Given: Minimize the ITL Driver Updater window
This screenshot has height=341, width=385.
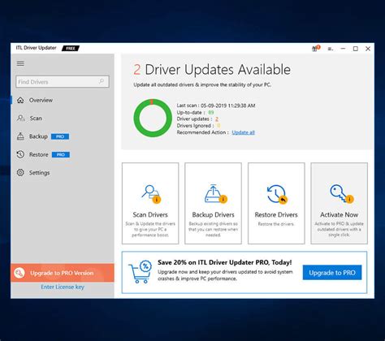Looking at the screenshot, I should pos(343,49).
